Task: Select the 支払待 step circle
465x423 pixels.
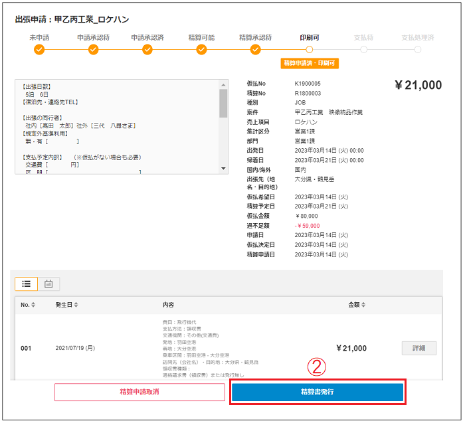Action: pos(363,49)
